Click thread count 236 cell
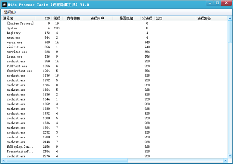This screenshot has width=233, height=164. point(57,28)
